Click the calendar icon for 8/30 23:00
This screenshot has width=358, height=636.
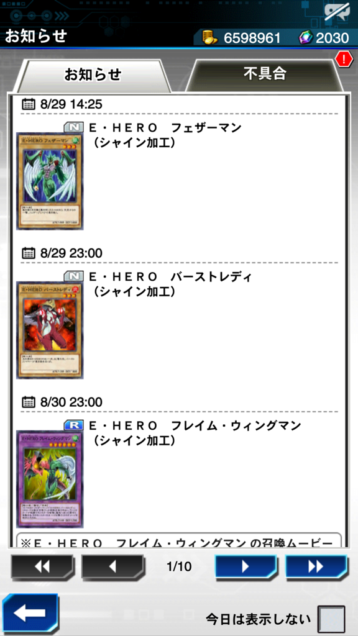click(x=29, y=402)
